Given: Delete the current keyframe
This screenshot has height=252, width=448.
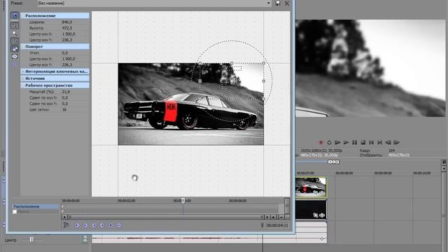Looking at the screenshot, I should click(119, 225).
